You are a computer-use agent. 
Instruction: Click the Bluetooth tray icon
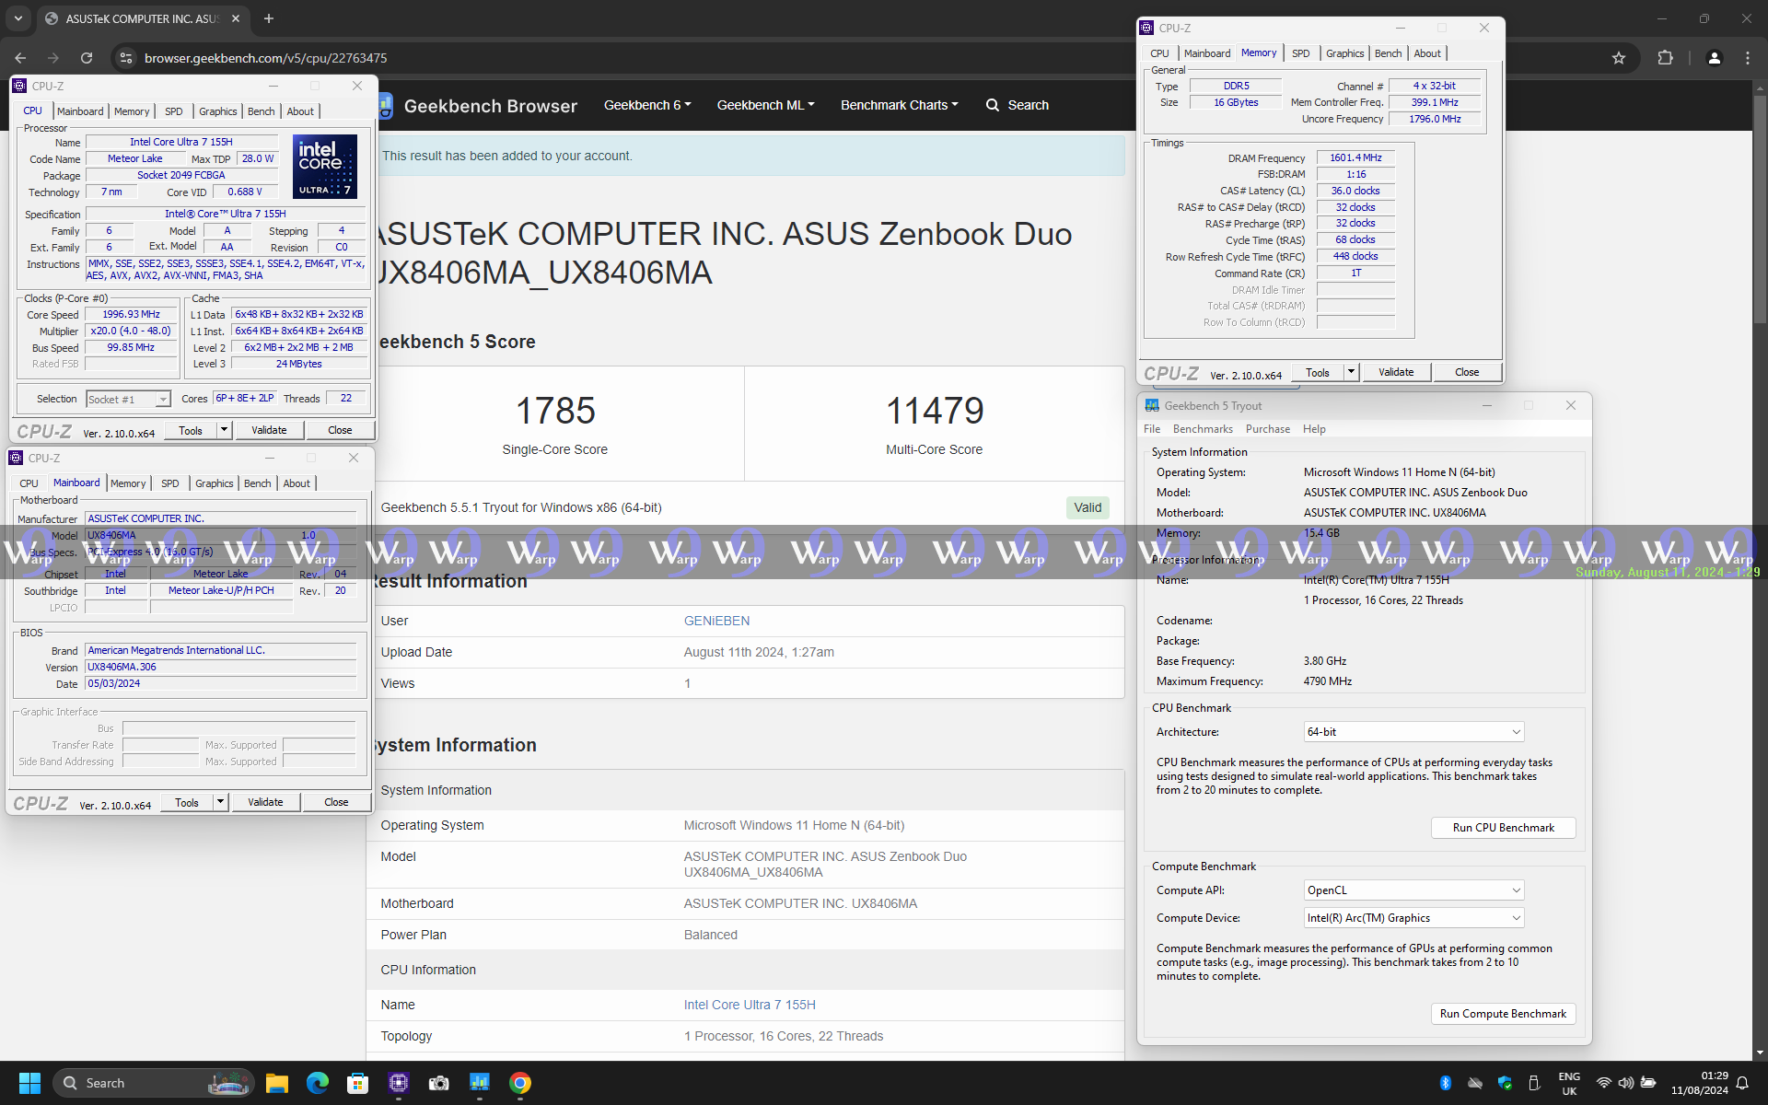1446,1083
